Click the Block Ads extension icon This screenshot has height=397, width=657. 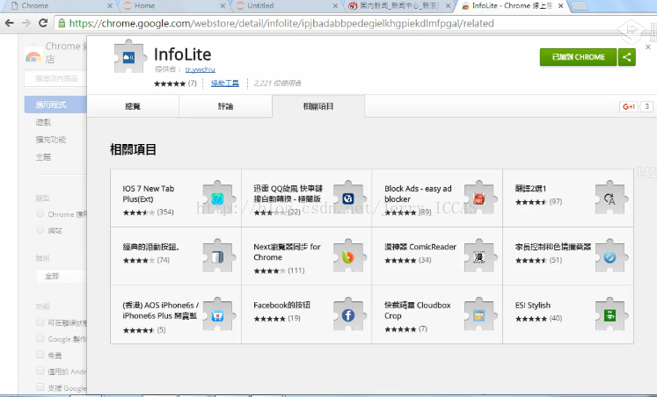tap(479, 198)
